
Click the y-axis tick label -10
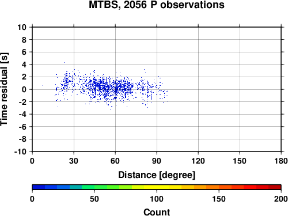20,151
